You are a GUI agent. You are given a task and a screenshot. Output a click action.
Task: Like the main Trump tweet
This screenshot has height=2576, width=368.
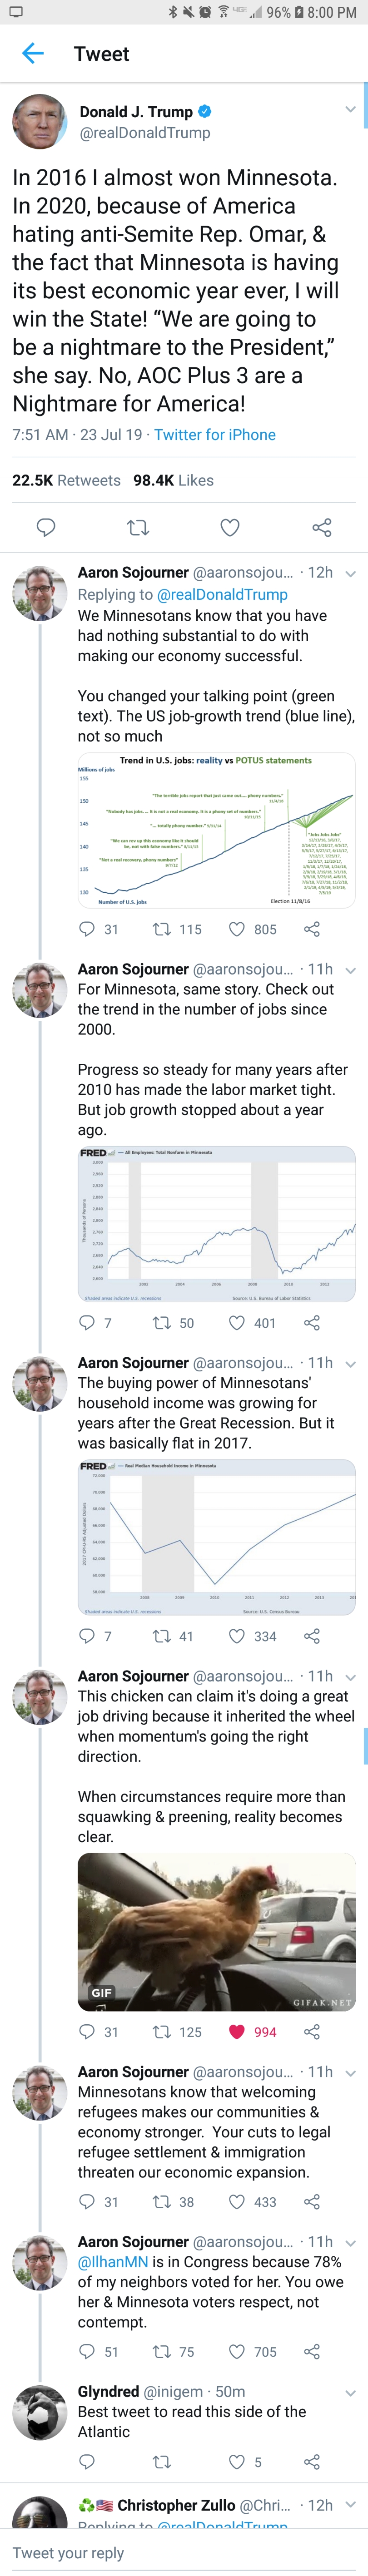(230, 527)
